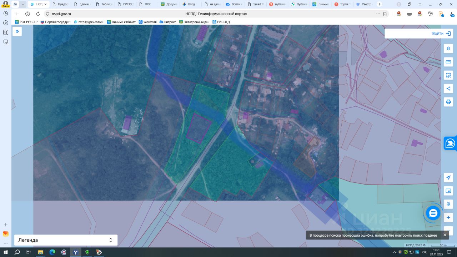This screenshot has width=457, height=257.
Task: Dismiss the search error notification
Action: [445, 235]
